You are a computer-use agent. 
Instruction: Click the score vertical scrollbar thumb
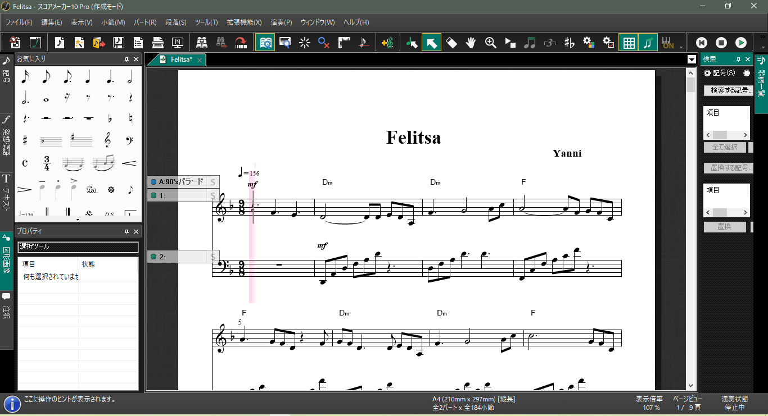[691, 85]
